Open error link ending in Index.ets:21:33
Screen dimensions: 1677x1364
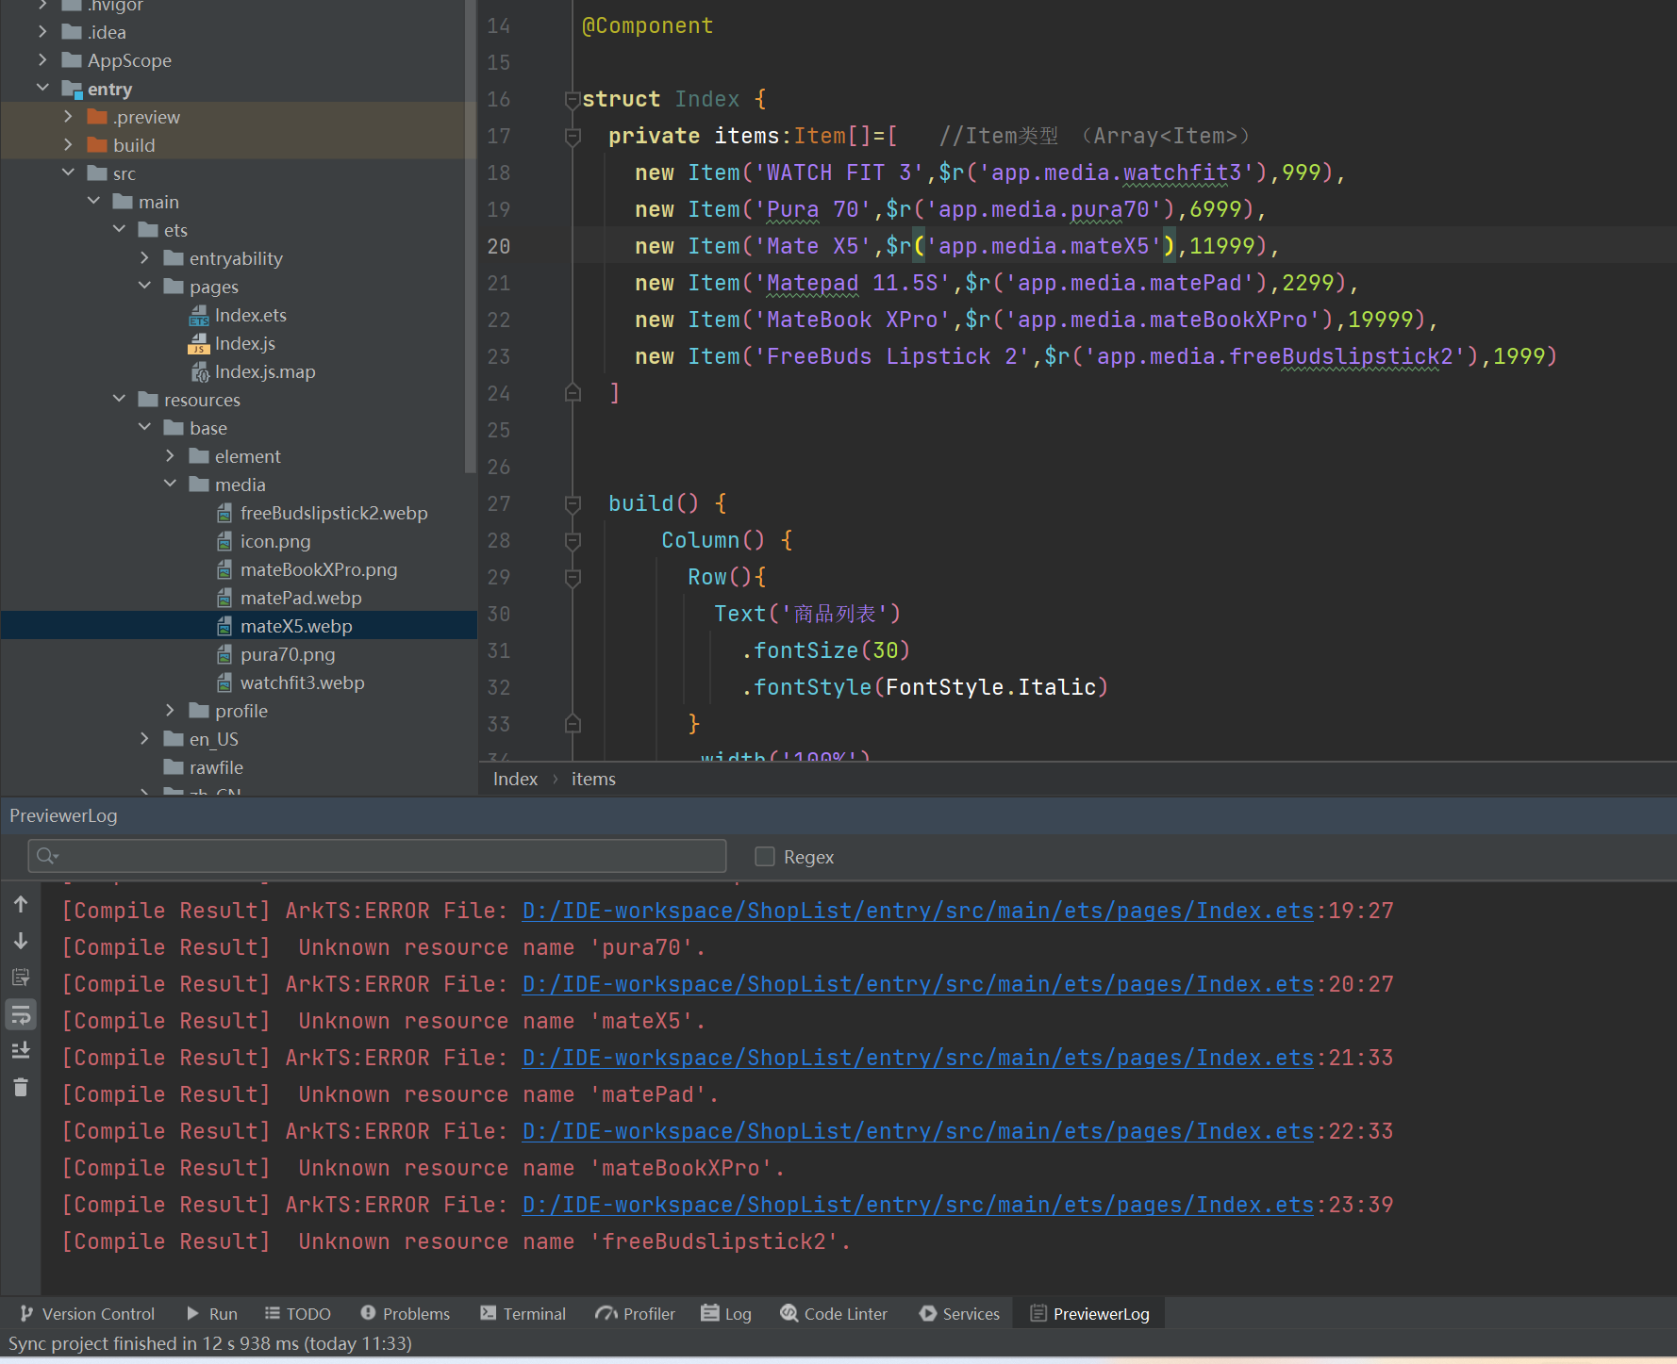[x=918, y=1058]
